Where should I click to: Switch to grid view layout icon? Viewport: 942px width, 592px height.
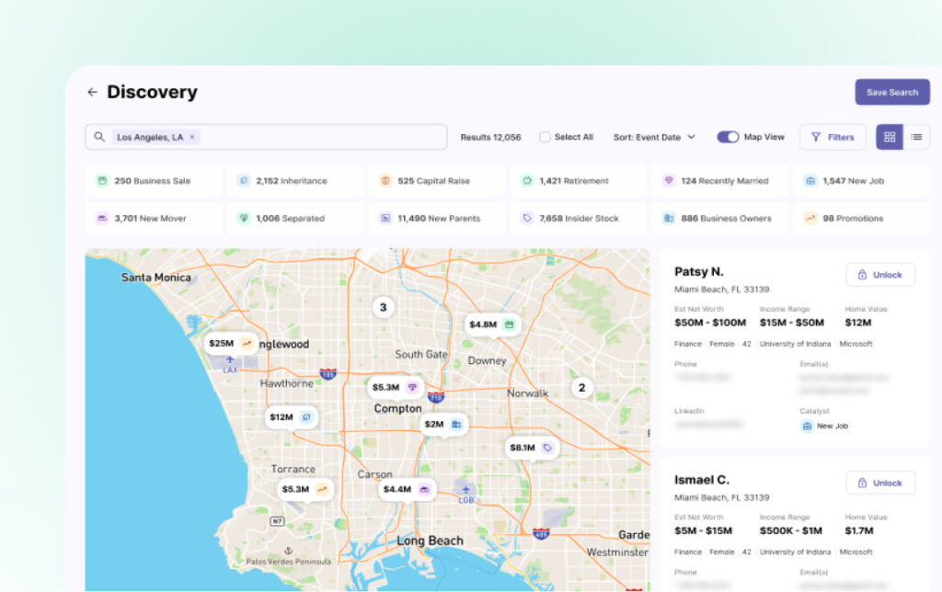coord(889,137)
